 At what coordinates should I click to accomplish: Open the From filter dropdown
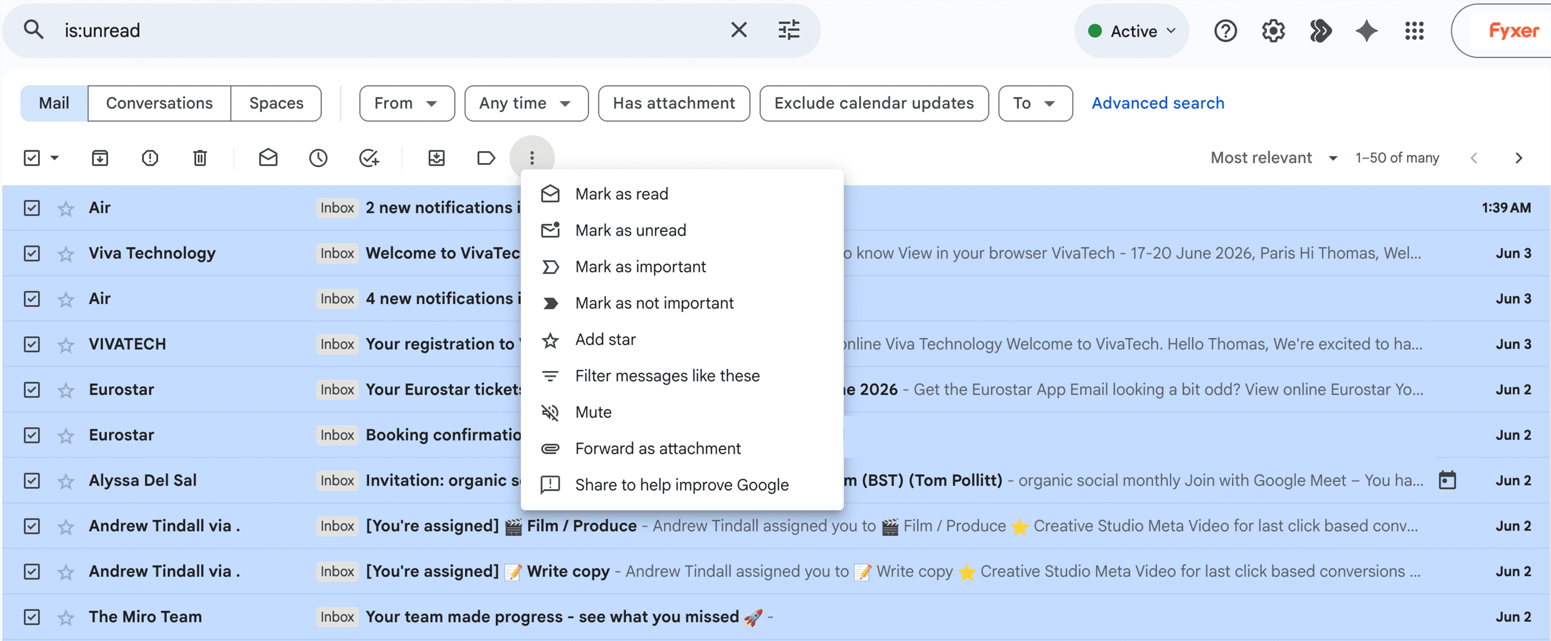pos(406,103)
